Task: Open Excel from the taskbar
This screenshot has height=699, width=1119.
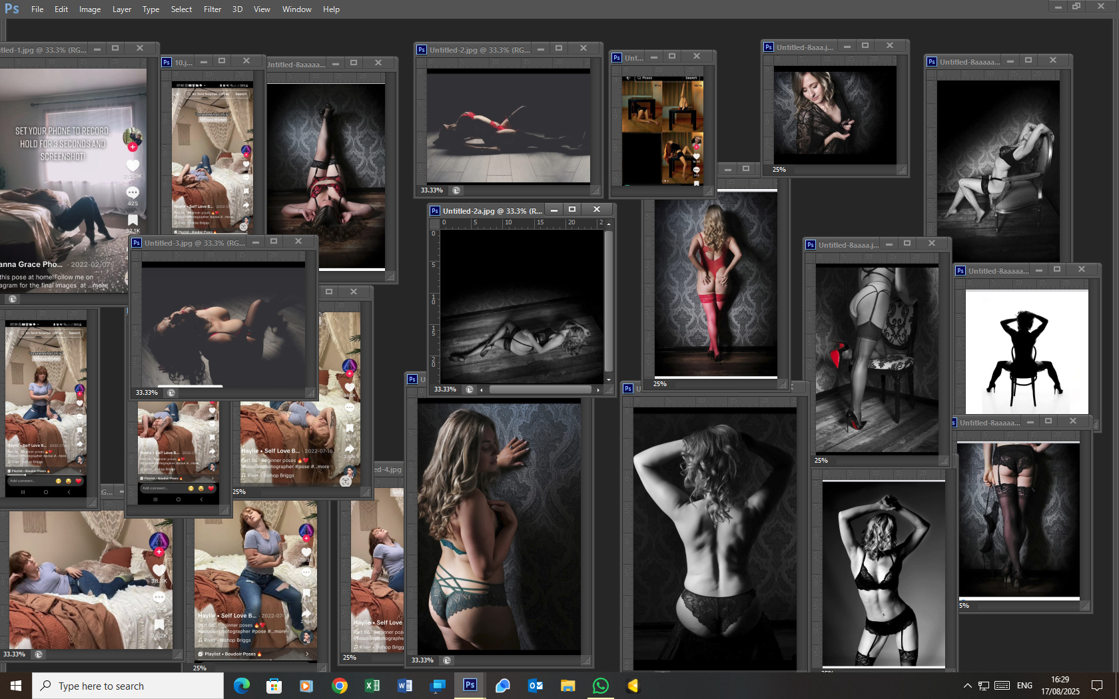Action: pos(372,686)
